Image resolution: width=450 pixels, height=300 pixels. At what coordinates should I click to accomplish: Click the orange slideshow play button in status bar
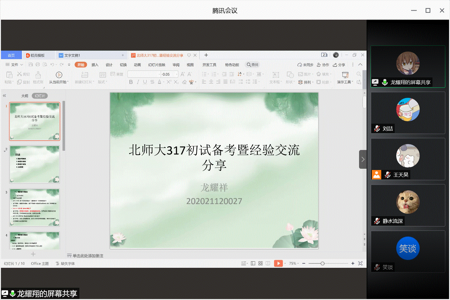(x=278, y=263)
